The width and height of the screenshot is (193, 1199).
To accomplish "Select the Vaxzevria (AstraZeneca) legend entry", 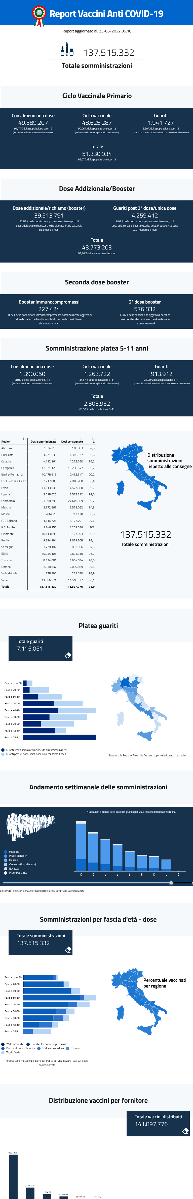I will (x=20, y=864).
